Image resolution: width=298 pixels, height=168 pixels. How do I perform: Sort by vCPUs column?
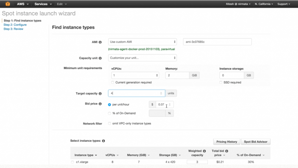112,155
